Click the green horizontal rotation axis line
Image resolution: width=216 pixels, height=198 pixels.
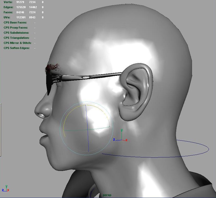tap(74, 130)
